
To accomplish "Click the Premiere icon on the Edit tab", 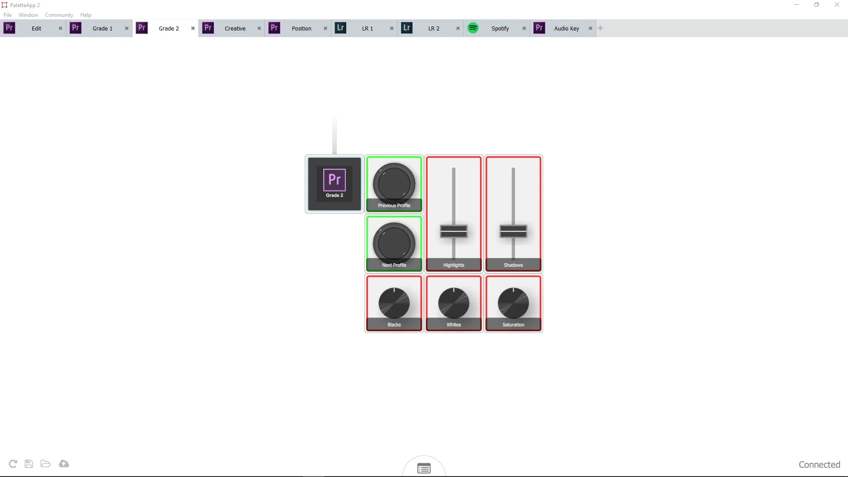I will pos(9,28).
